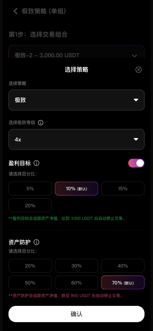153x331 pixels.
Task: Pick 15% profit target option
Action: coord(123,188)
